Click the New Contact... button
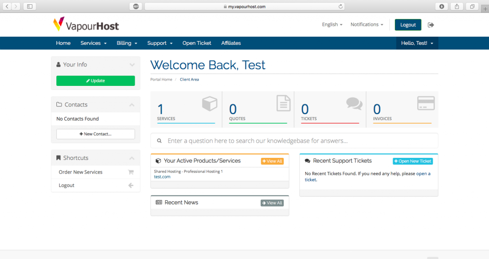The height and width of the screenshot is (259, 489). point(96,134)
